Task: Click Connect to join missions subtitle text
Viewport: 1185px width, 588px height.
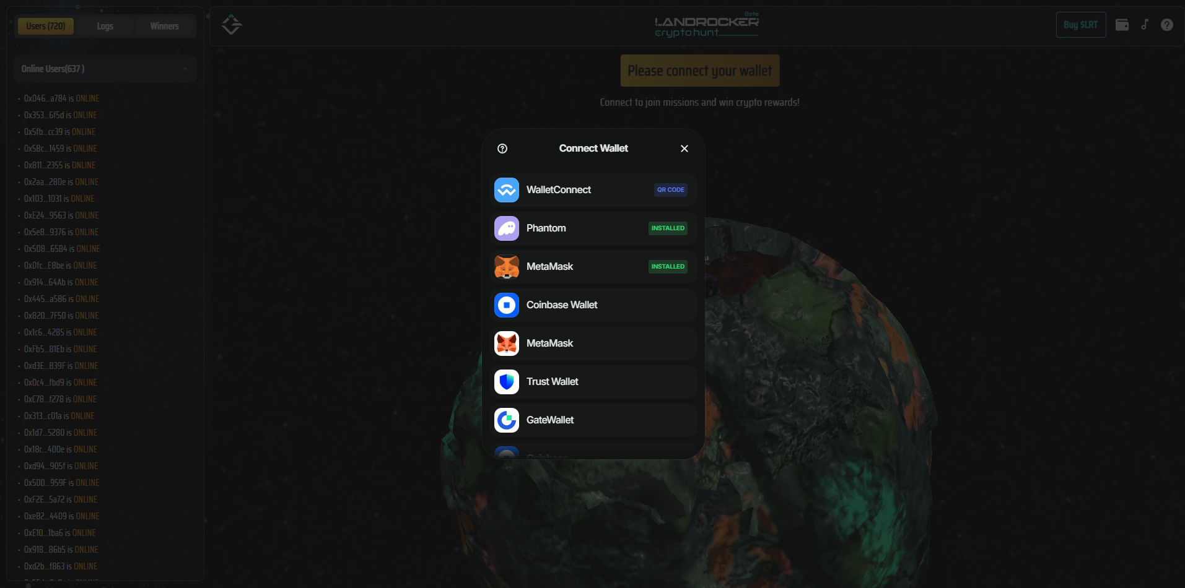Action: click(699, 102)
